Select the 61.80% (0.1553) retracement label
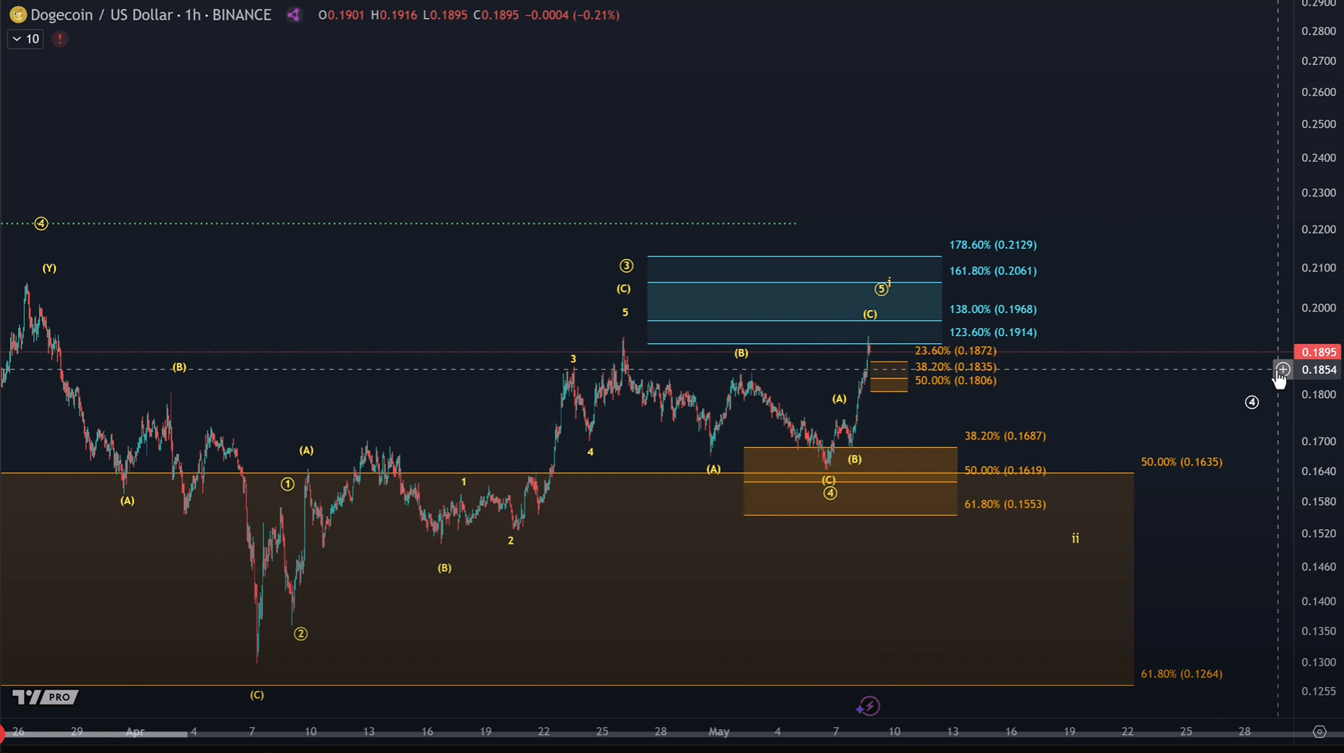Viewport: 1344px width, 753px height. point(1005,504)
